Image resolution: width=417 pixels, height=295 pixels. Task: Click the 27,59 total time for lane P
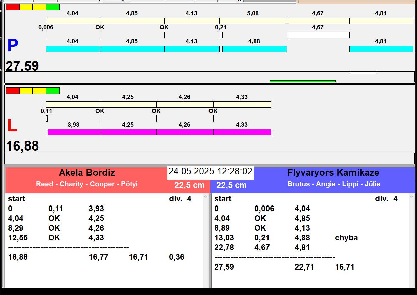click(x=22, y=66)
